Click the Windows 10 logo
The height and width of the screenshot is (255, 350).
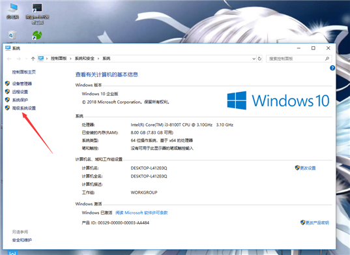coord(278,100)
